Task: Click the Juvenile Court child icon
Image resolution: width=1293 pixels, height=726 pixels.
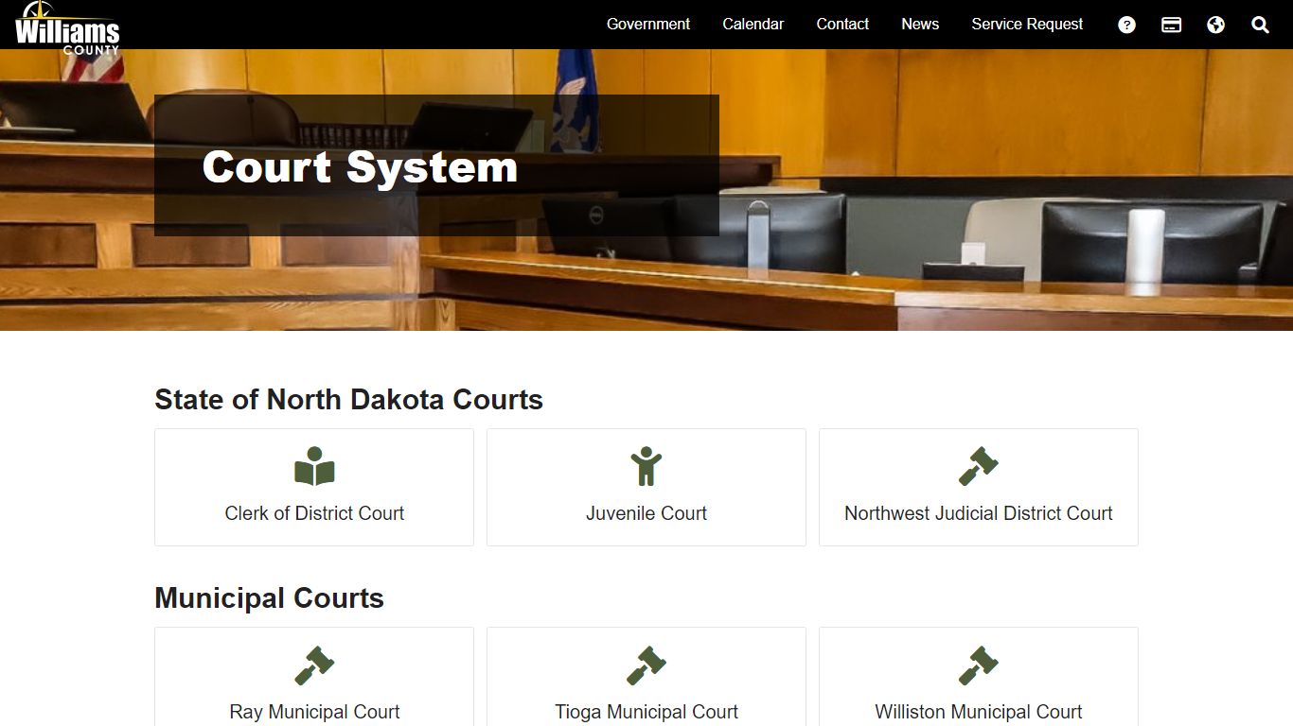Action: pos(646,466)
